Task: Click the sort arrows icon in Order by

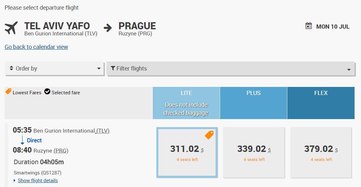Action: (12, 69)
